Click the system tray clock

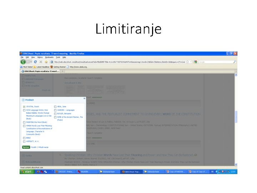[233, 172]
